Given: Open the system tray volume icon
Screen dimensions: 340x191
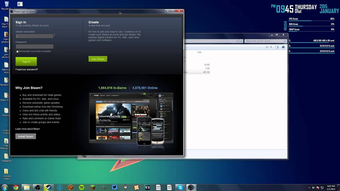Looking at the screenshot, I should 314,188.
